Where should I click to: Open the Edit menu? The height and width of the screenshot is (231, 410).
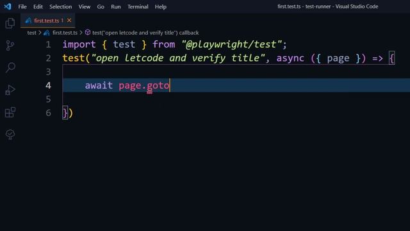38,7
